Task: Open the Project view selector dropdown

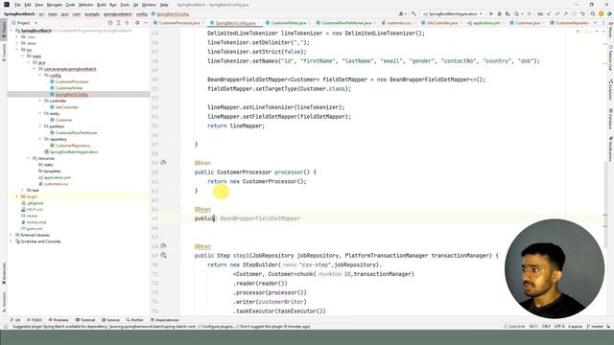Action: tap(24, 23)
